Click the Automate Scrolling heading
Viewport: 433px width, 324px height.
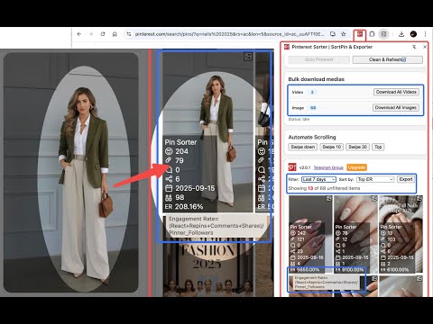tap(312, 137)
